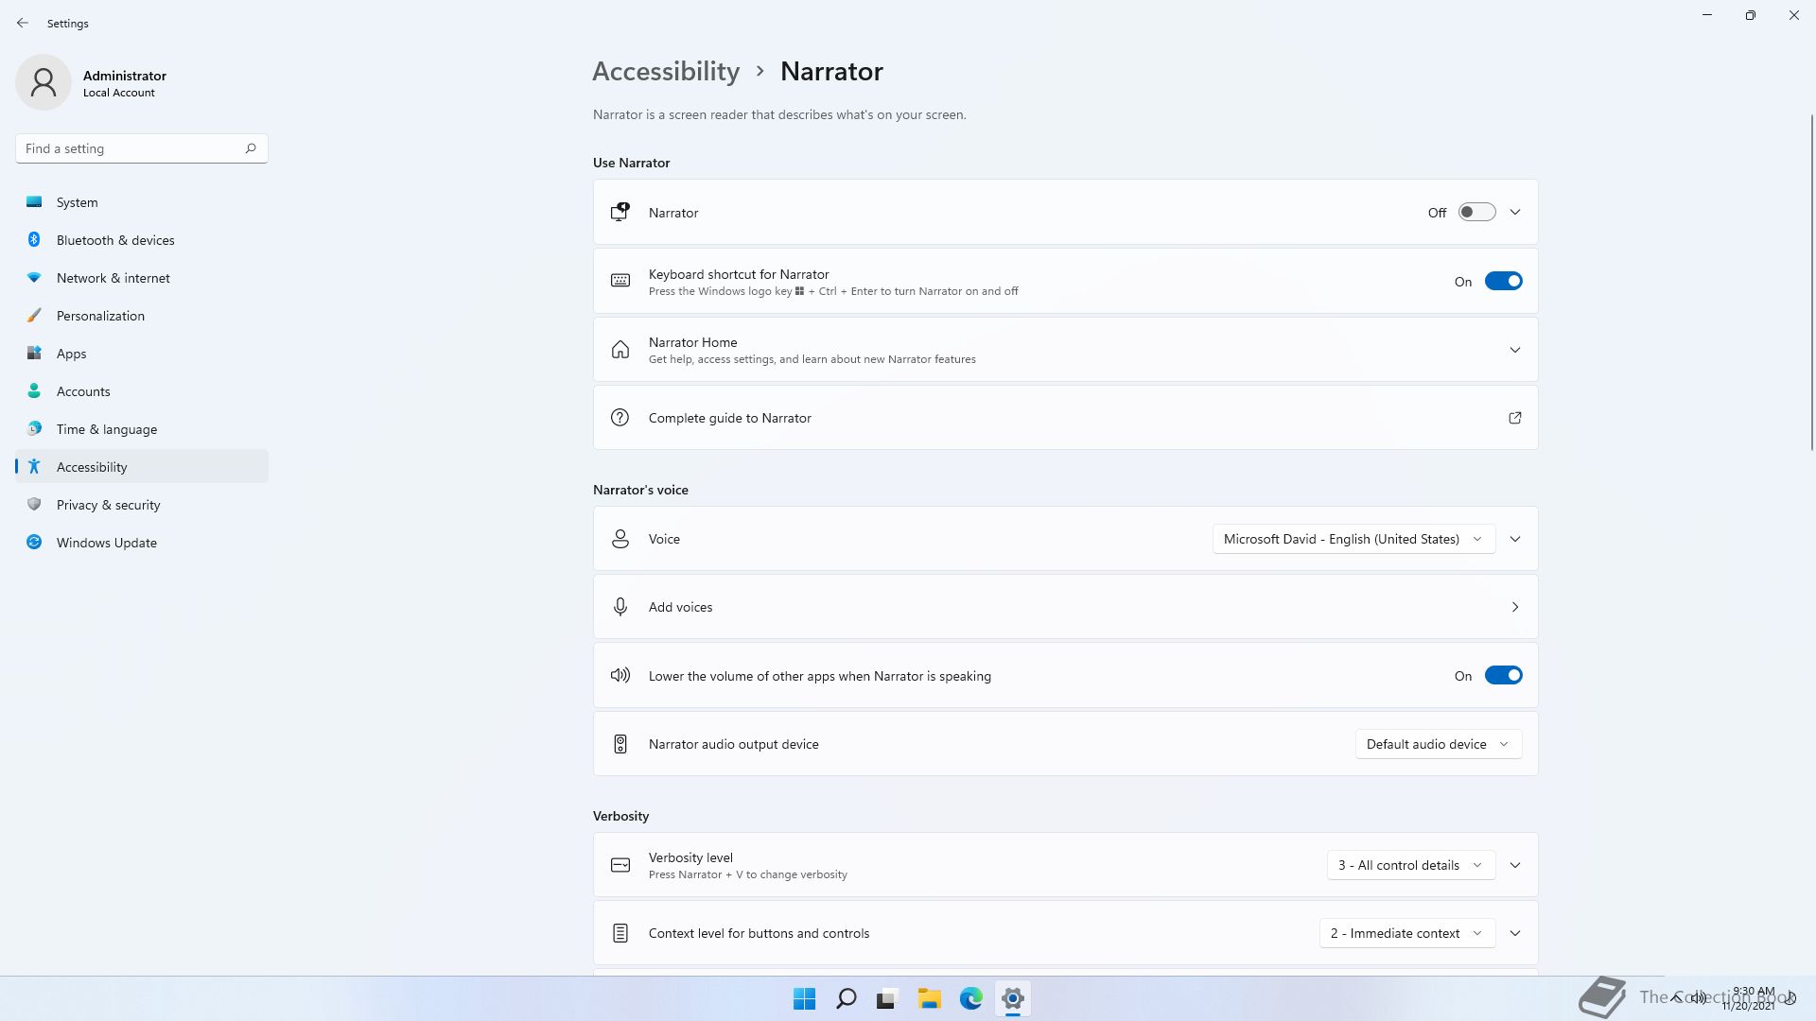The height and width of the screenshot is (1021, 1816).
Task: Click the Narrator Home house icon
Action: tap(620, 350)
